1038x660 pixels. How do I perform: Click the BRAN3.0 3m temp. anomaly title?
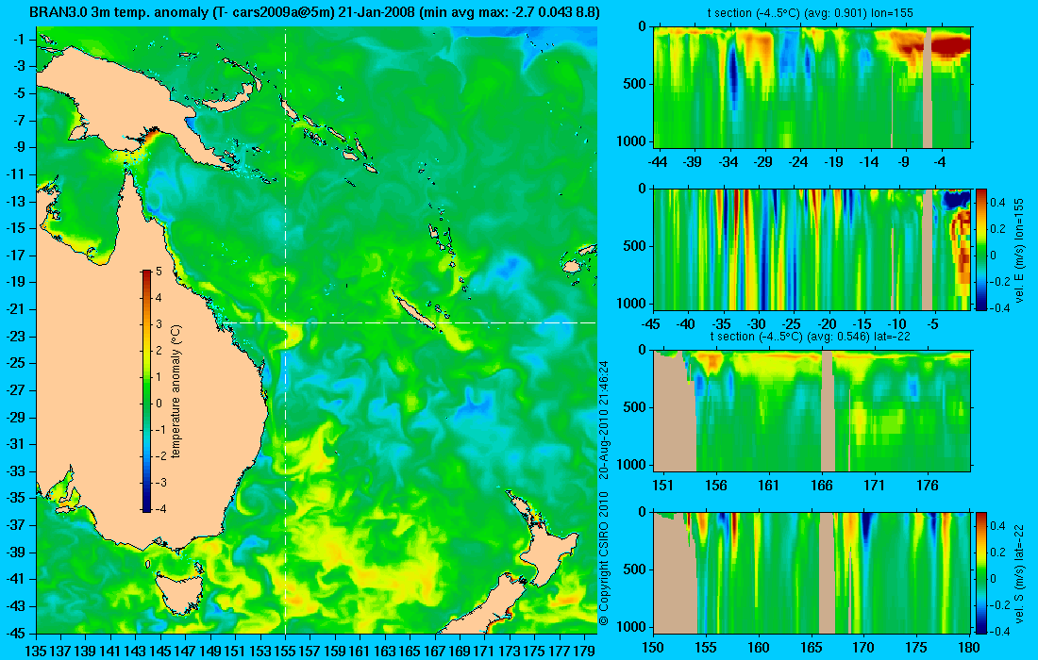(314, 12)
